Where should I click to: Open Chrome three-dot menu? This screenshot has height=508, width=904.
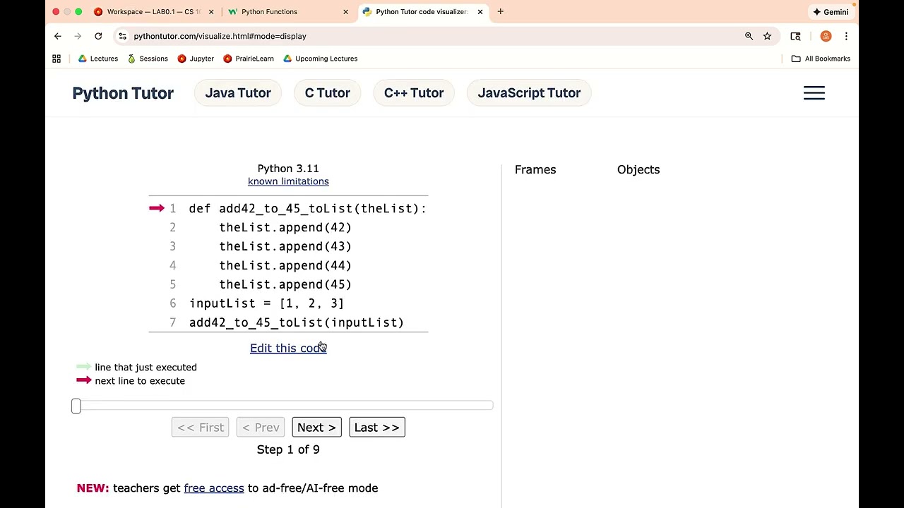point(846,36)
